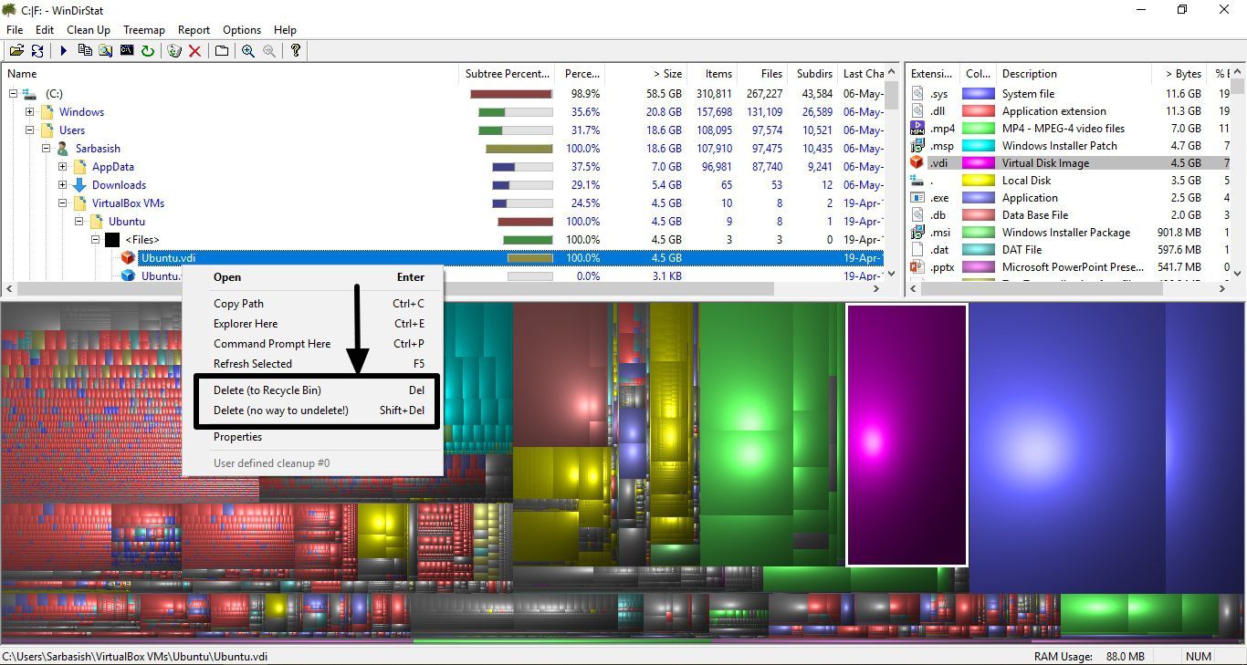Select Properties in the context menu

313,437
